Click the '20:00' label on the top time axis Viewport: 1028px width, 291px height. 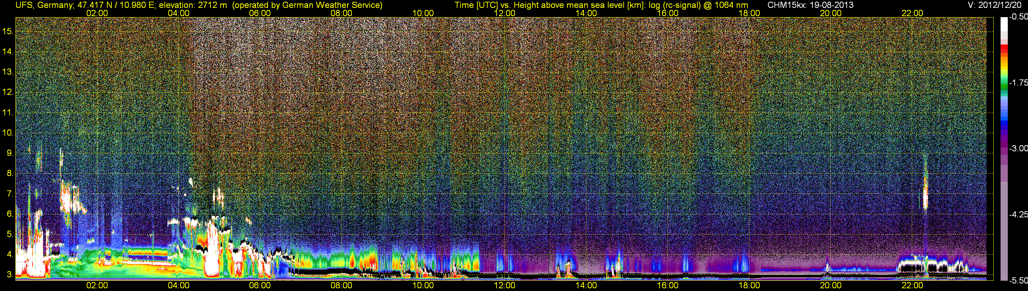(831, 13)
